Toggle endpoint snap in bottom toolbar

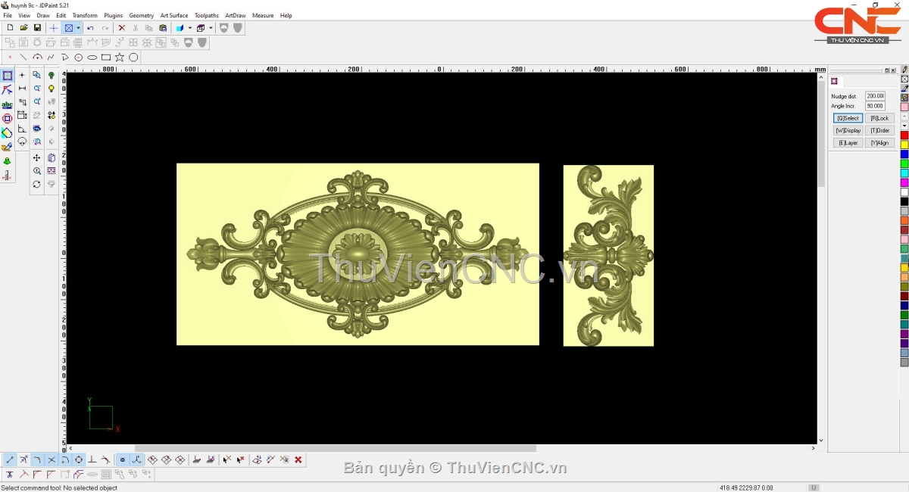click(10, 459)
